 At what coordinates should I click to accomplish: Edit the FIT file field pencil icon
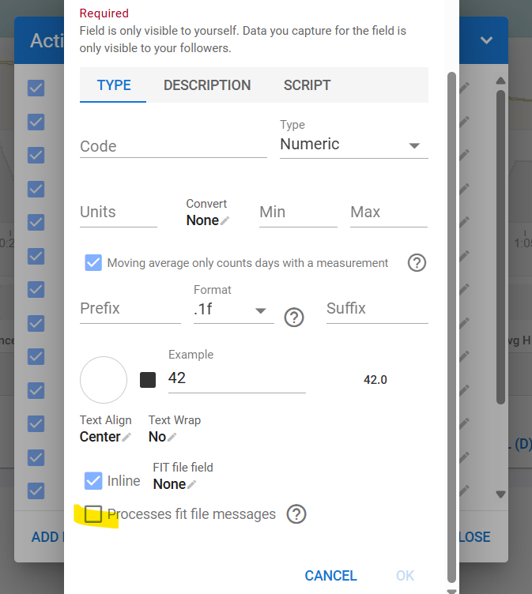click(x=192, y=484)
